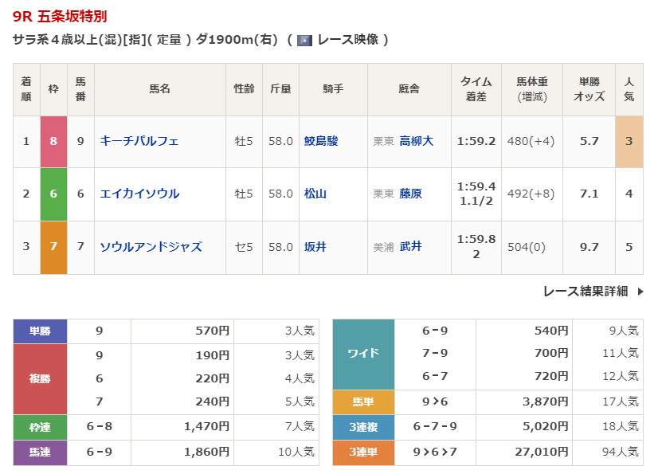Click the green frame 6 swatch
658x474 pixels.
pos(53,194)
